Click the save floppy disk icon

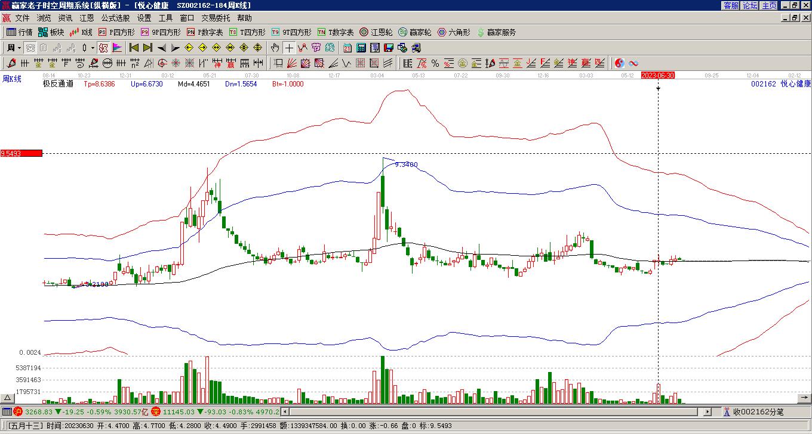pyautogui.click(x=388, y=48)
